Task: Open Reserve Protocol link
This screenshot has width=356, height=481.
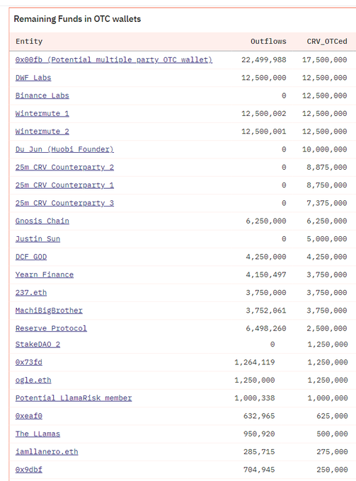Action: pos(51,328)
